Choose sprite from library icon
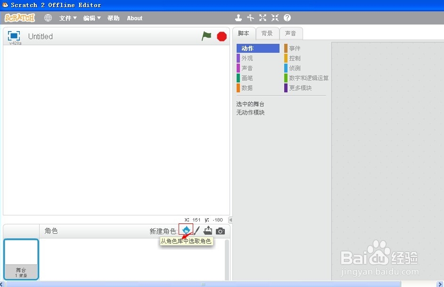This screenshot has width=444, height=287. tap(186, 230)
